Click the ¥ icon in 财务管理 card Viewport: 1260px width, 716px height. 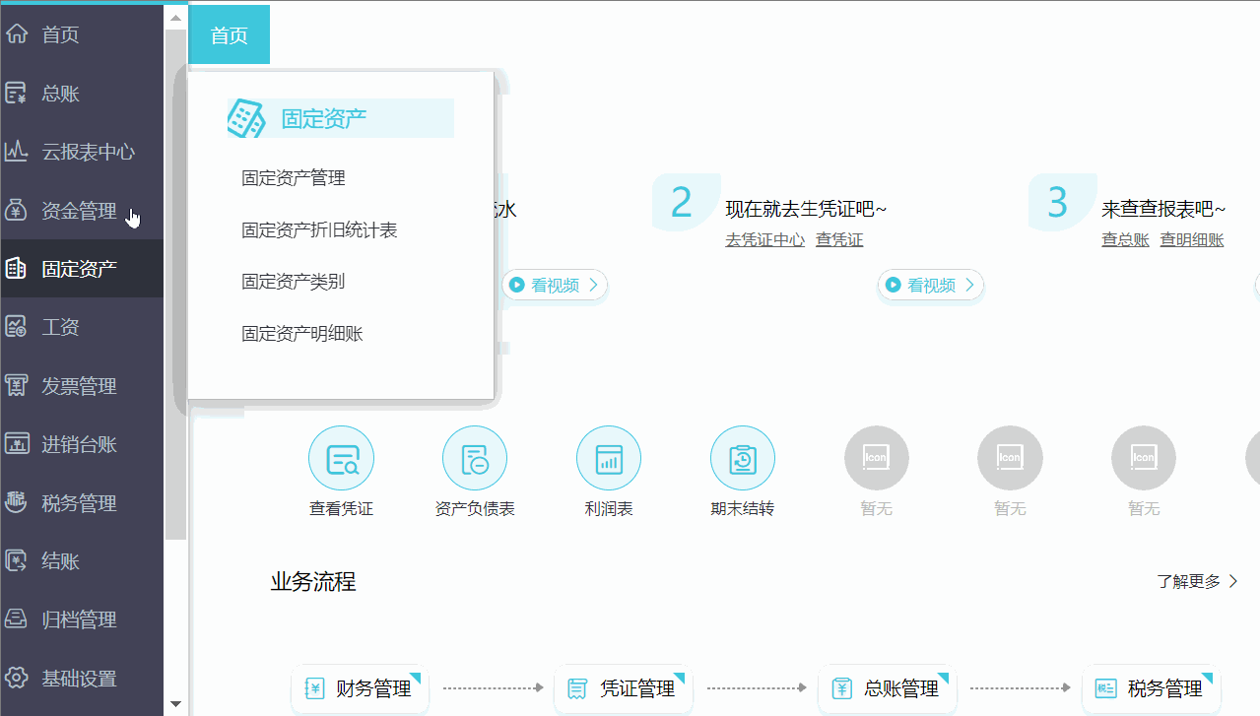tap(314, 688)
